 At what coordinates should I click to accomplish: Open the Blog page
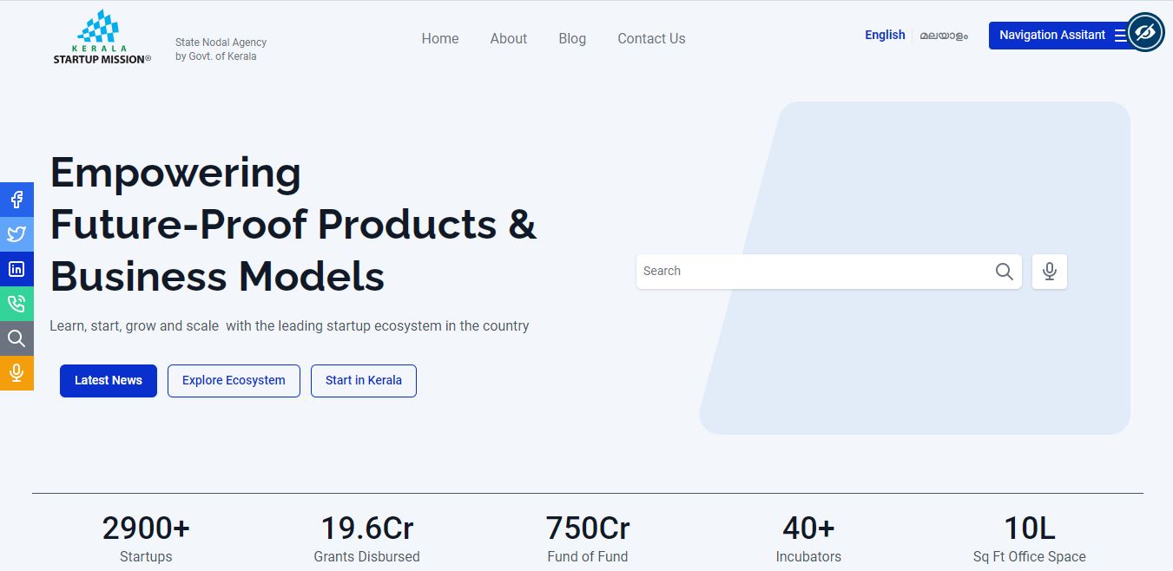click(x=572, y=39)
